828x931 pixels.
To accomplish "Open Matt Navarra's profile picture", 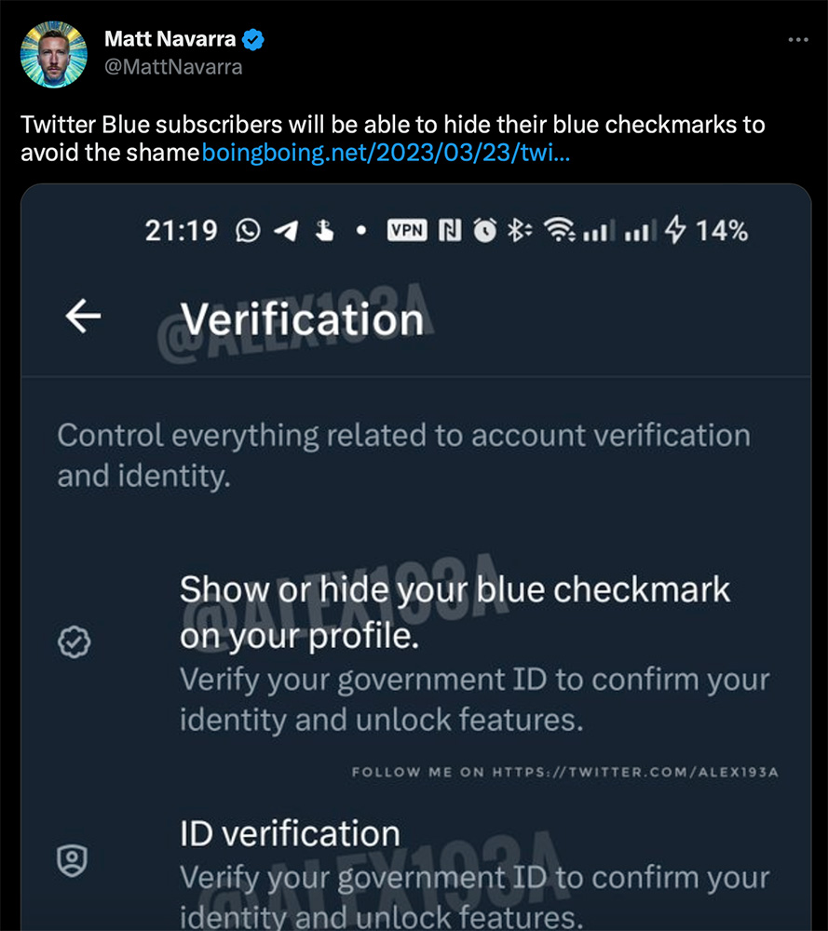I will point(53,54).
